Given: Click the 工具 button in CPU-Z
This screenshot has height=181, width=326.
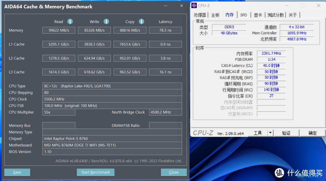Looking at the screenshot, I should click(x=258, y=133).
